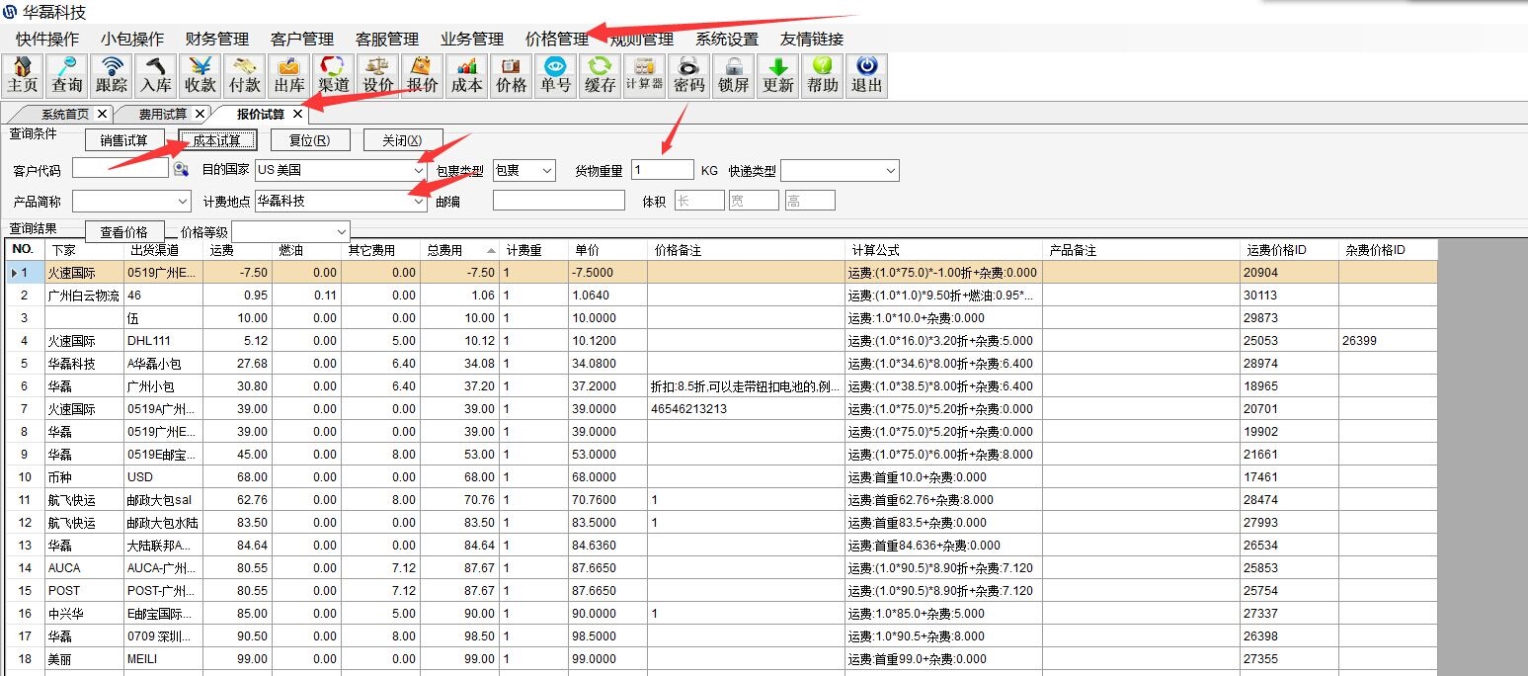Open the 查询 search tool

(x=67, y=75)
